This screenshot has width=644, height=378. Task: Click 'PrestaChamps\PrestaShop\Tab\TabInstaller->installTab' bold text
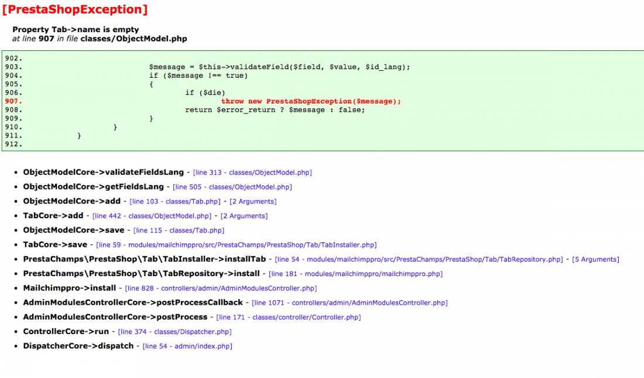pyautogui.click(x=145, y=259)
